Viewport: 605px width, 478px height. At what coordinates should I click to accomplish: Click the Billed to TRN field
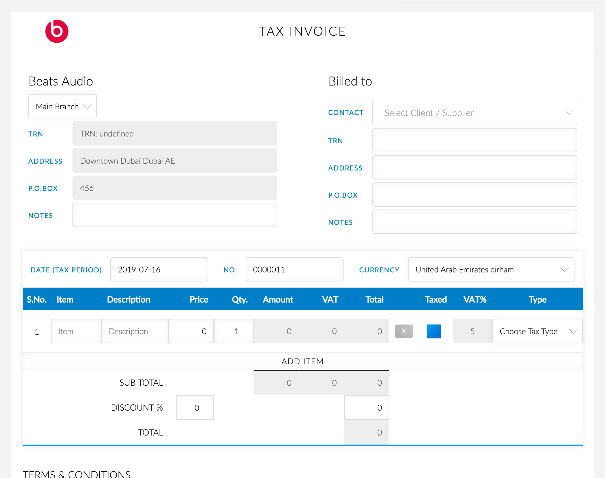pyautogui.click(x=475, y=140)
